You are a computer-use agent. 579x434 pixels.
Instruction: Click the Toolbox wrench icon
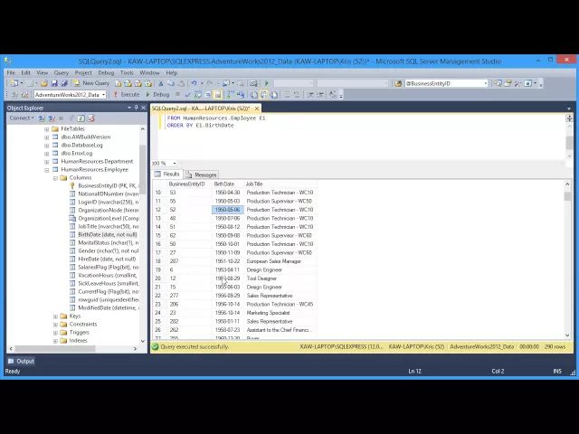[x=517, y=83]
